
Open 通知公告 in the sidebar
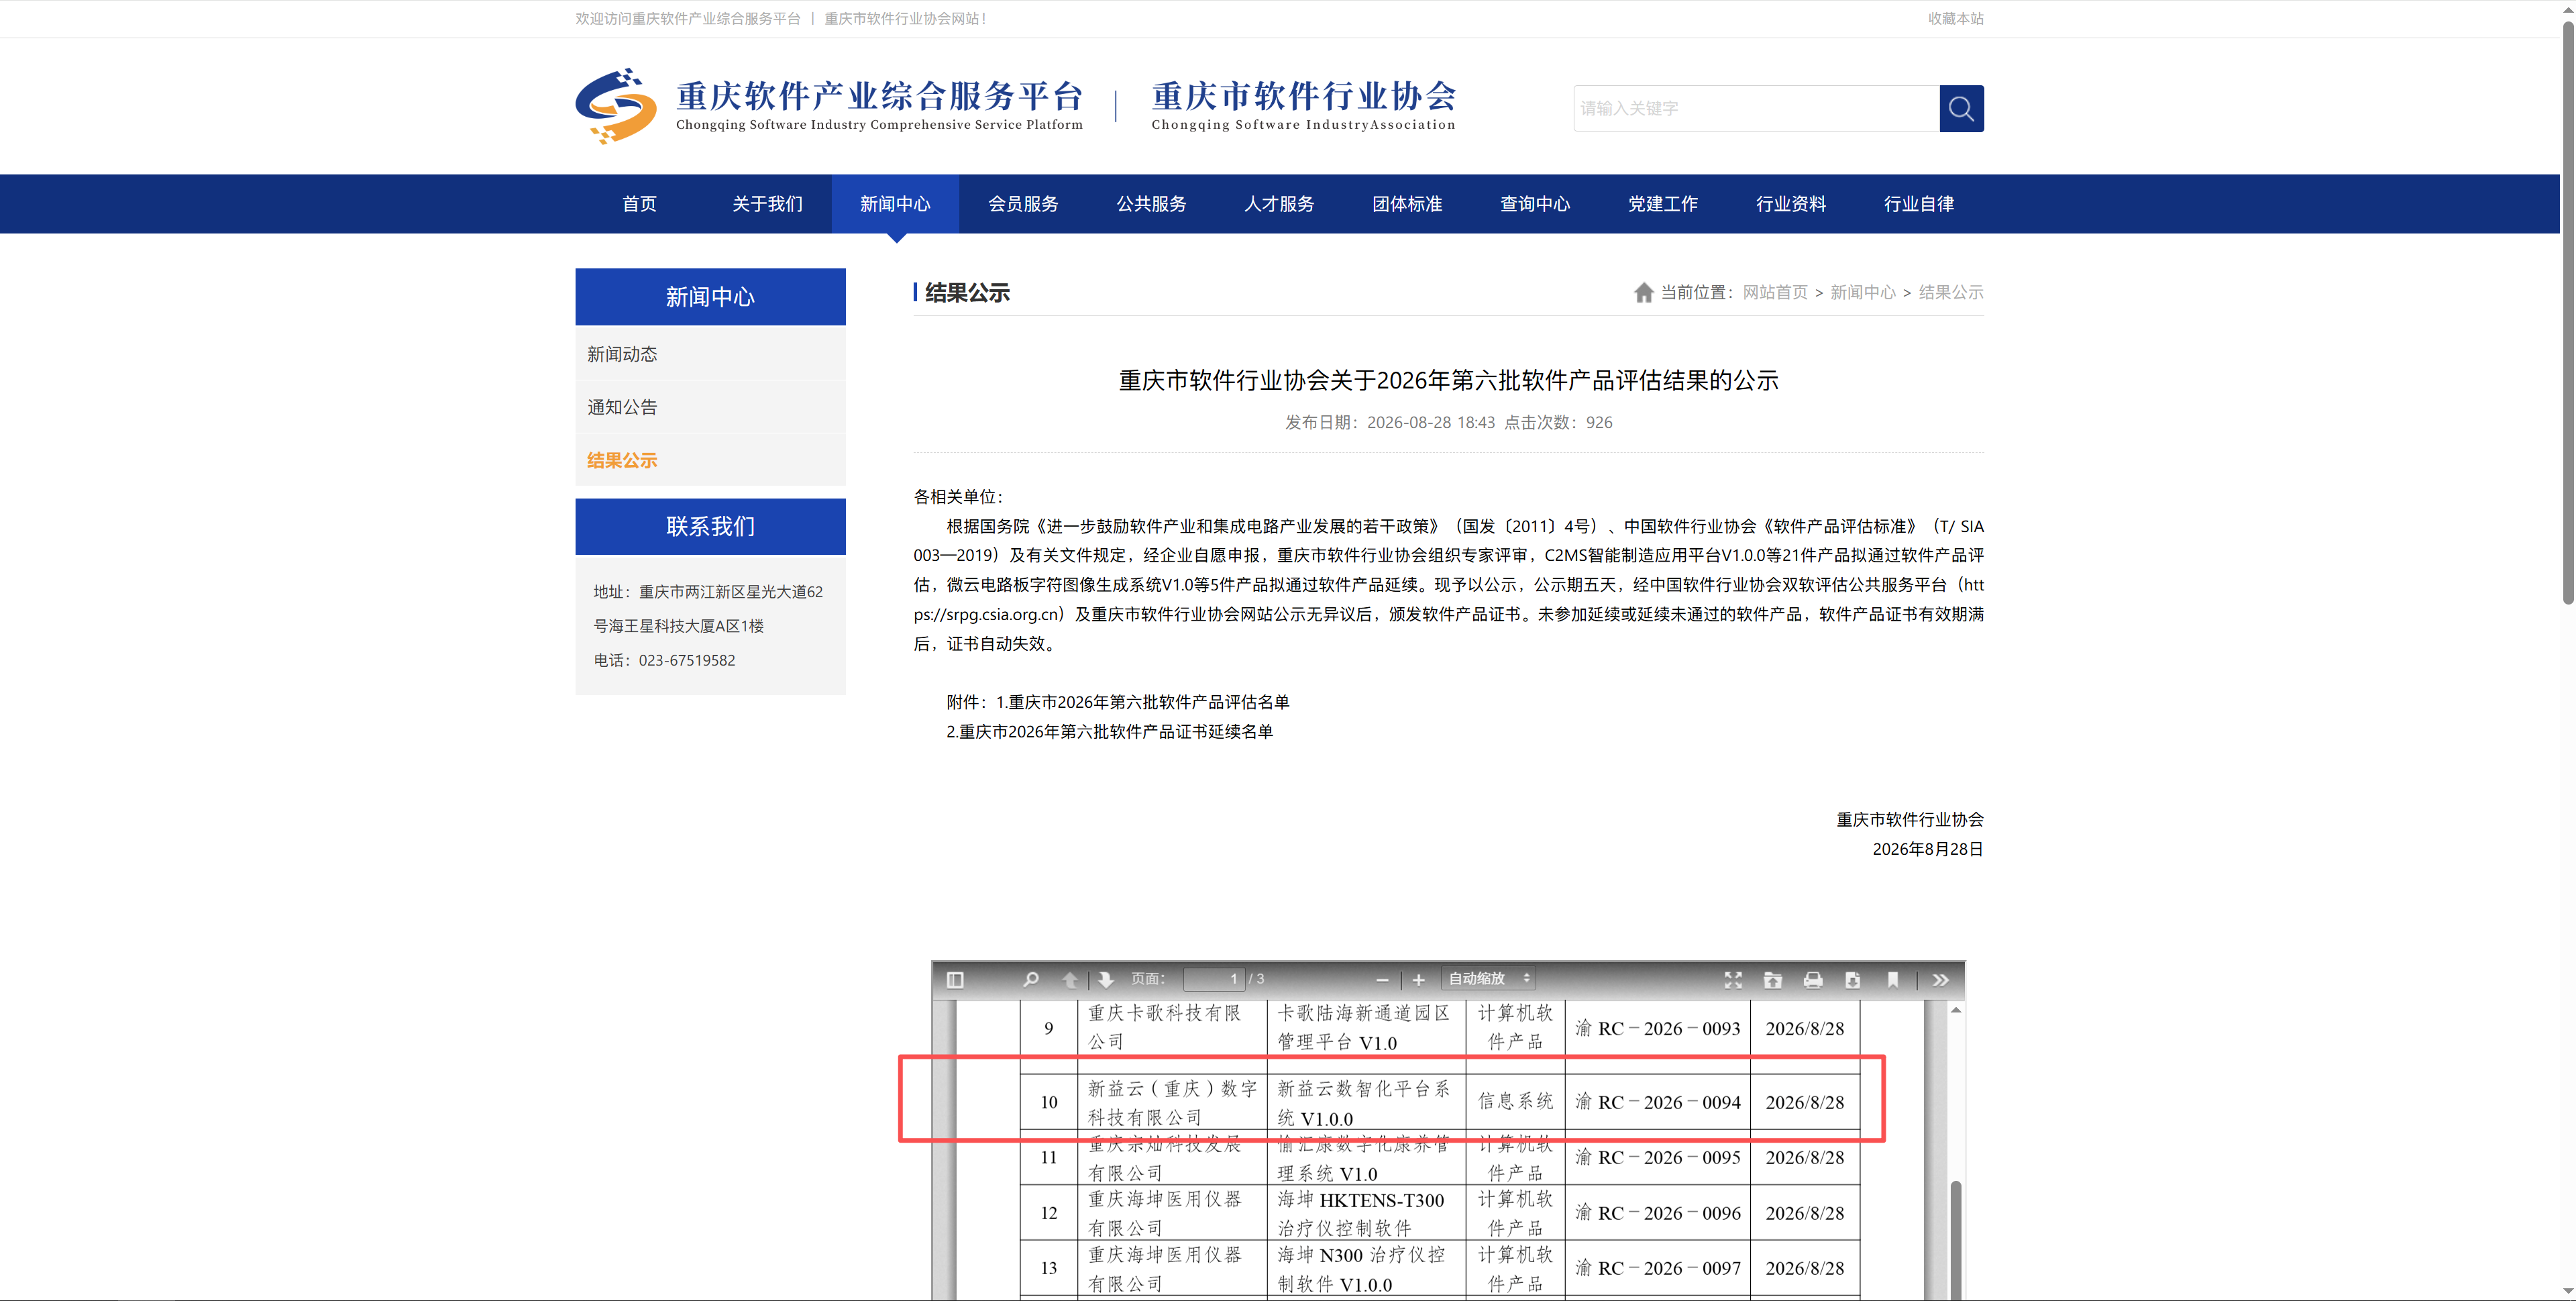point(710,407)
